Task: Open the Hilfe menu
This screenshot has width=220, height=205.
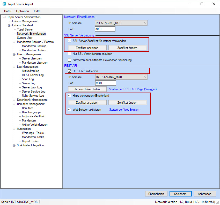Action: 37,11
